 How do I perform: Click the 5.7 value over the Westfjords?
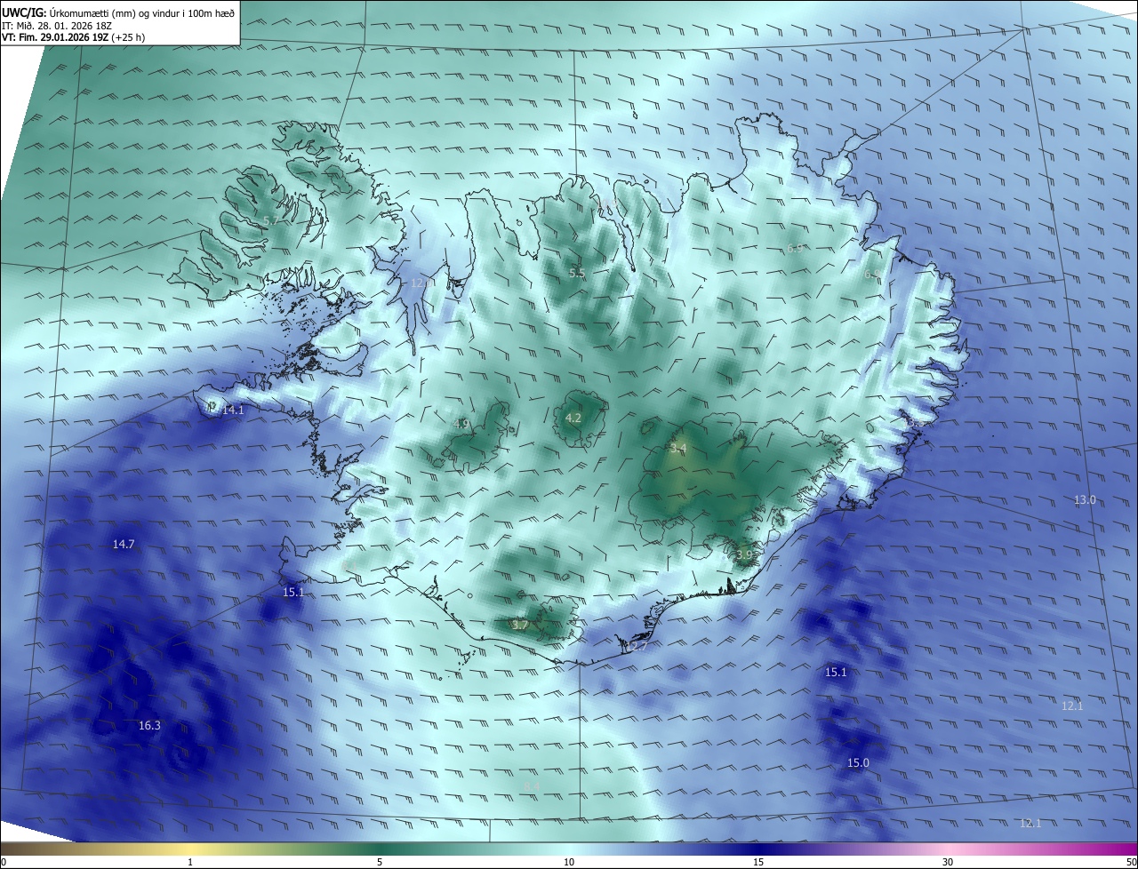click(271, 220)
